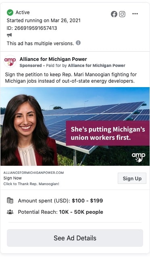Click the Paid for by Alliance for Michigan Power disclaimer
Image resolution: width=150 pixels, height=267 pixels.
pyautogui.click(x=85, y=66)
